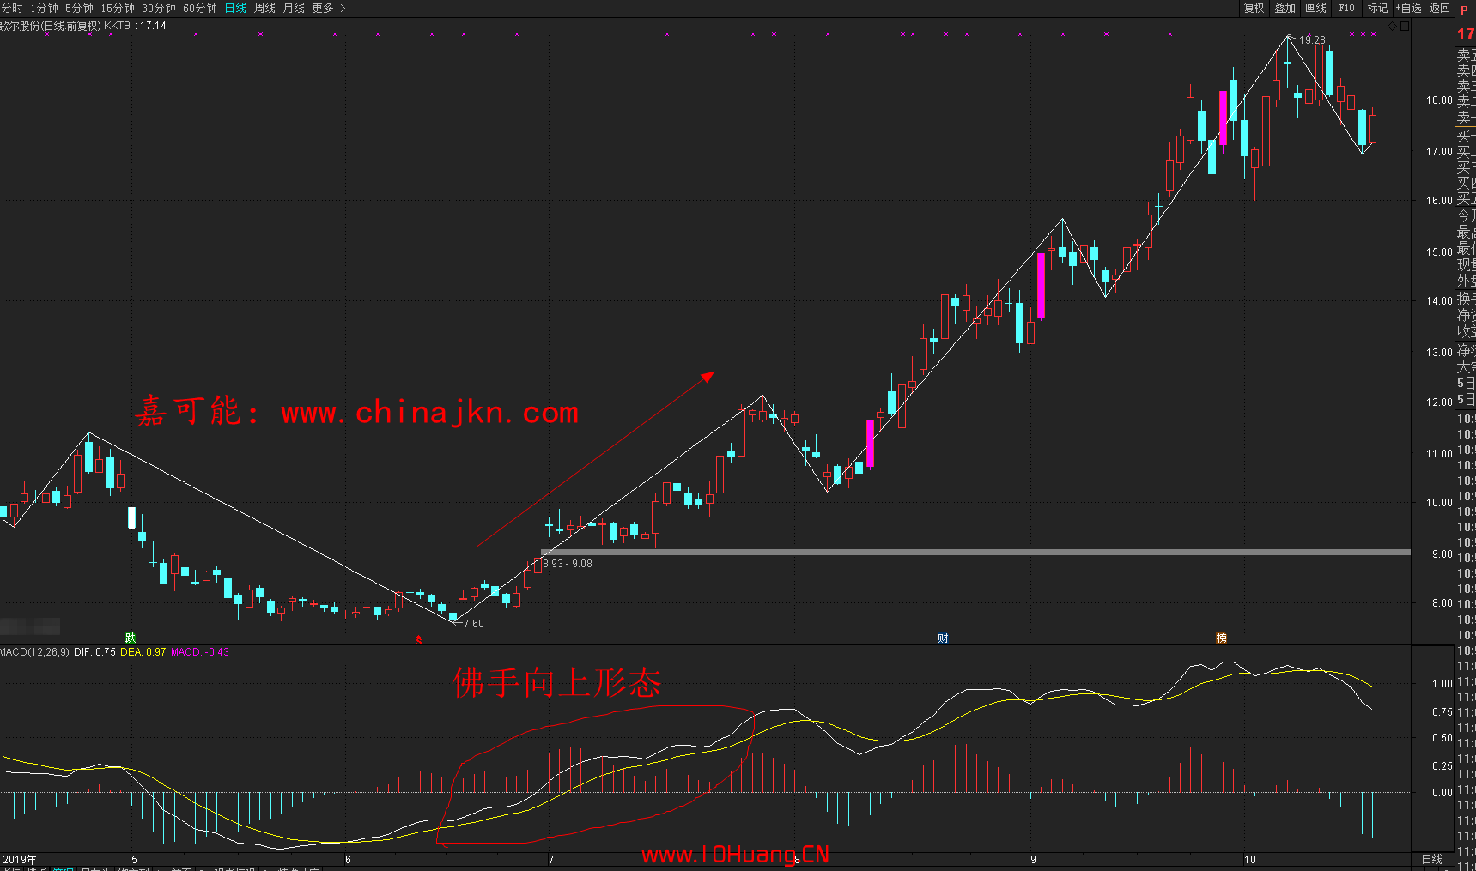Expand the 更多 periods menu
The image size is (1476, 871).
point(328,8)
